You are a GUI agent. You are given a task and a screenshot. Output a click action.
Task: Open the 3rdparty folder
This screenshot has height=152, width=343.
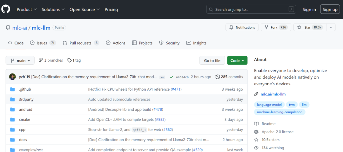point(26,99)
